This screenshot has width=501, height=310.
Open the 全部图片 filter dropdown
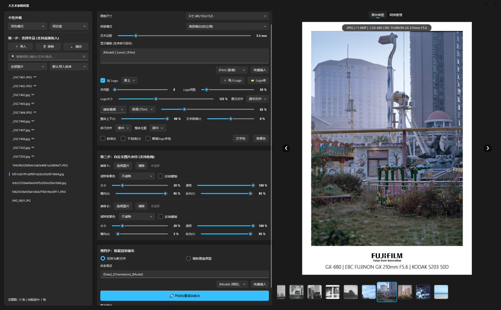(x=27, y=67)
